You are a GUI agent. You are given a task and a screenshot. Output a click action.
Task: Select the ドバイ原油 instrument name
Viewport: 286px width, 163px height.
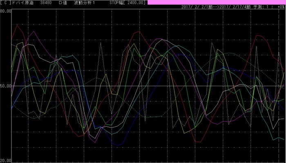tap(22, 2)
